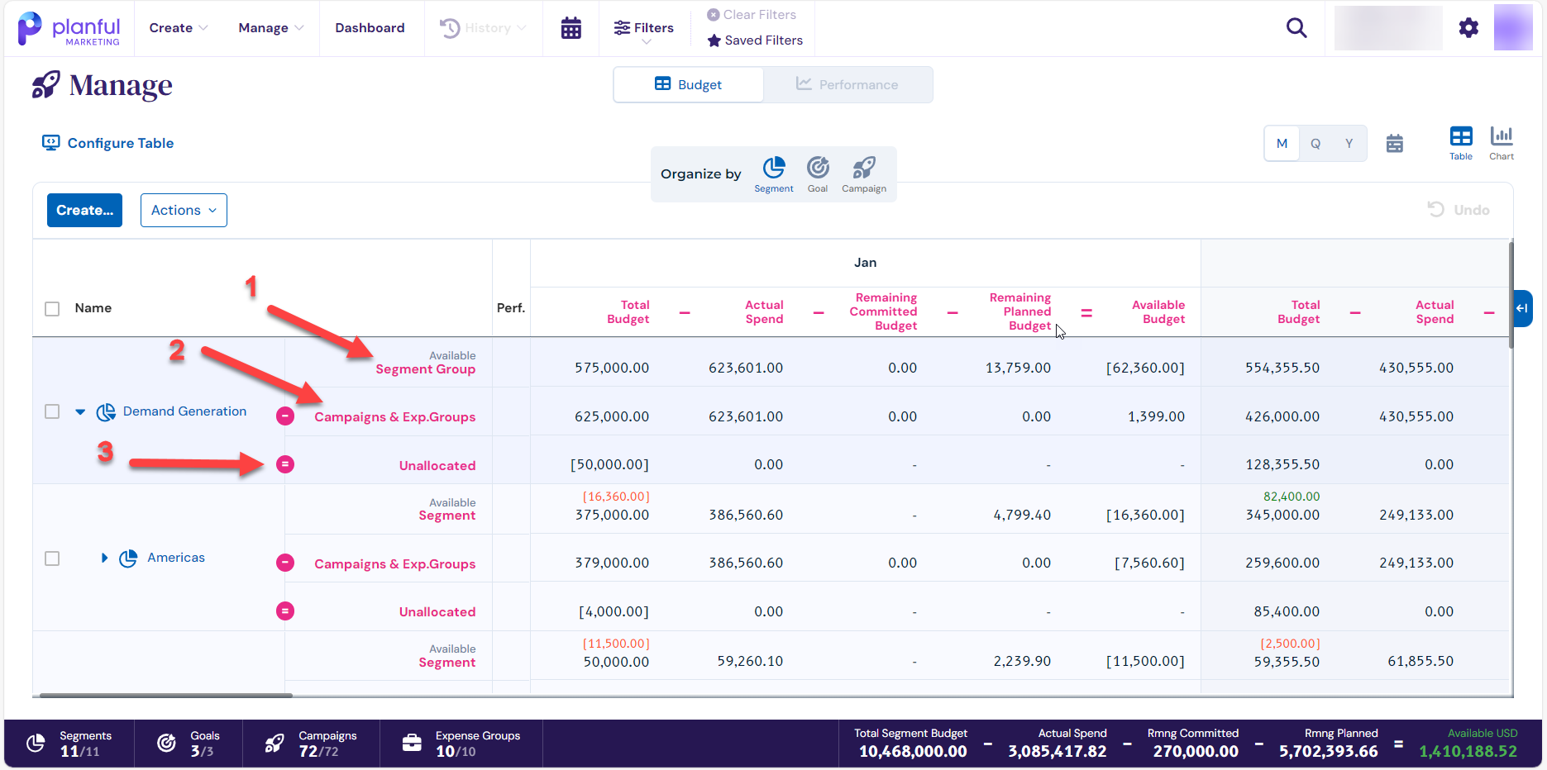Screen dimensions: 1547x770
Task: Click minus icon beside Demand Generation Campaigns & Exp.Groups
Action: 285,416
